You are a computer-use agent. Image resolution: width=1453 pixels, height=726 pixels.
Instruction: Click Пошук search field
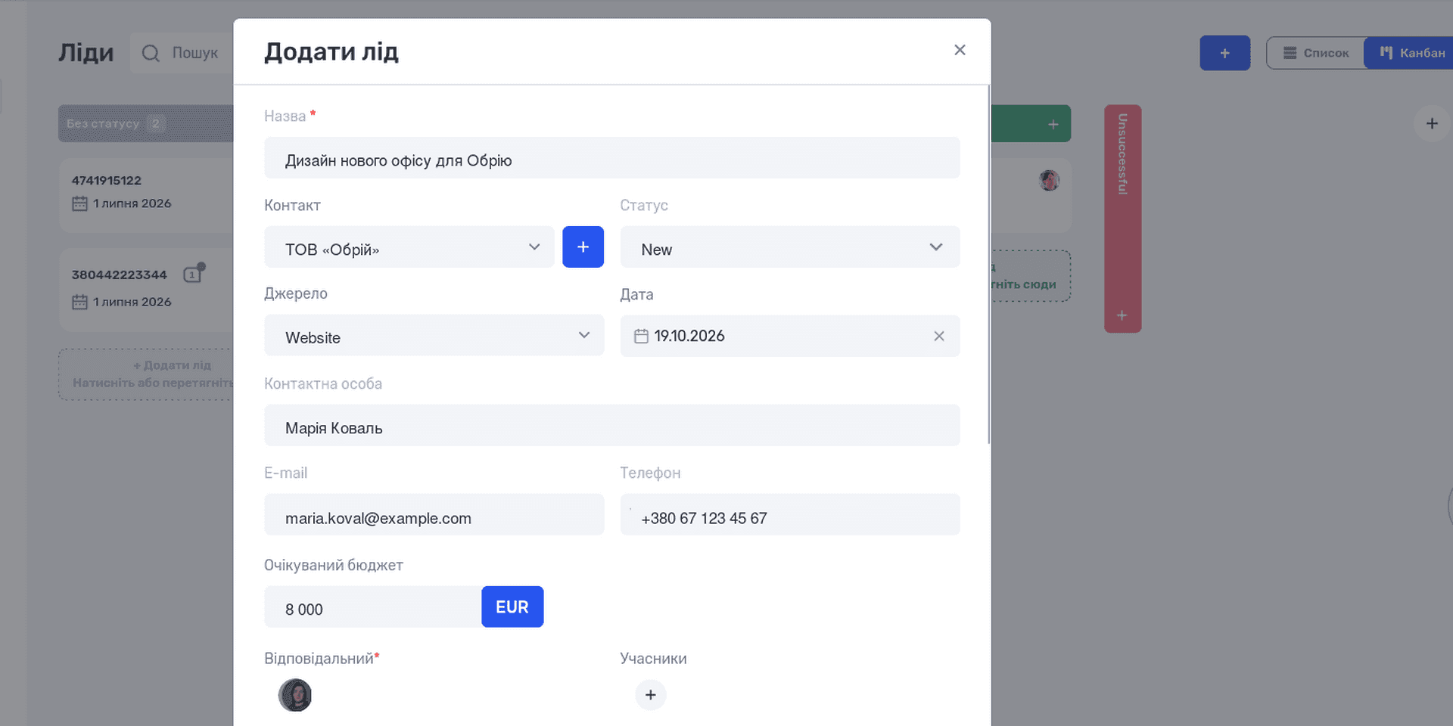pos(182,53)
